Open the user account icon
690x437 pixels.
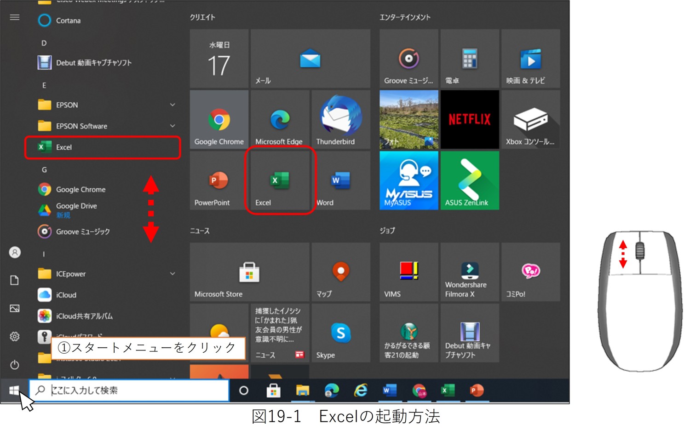pos(15,252)
